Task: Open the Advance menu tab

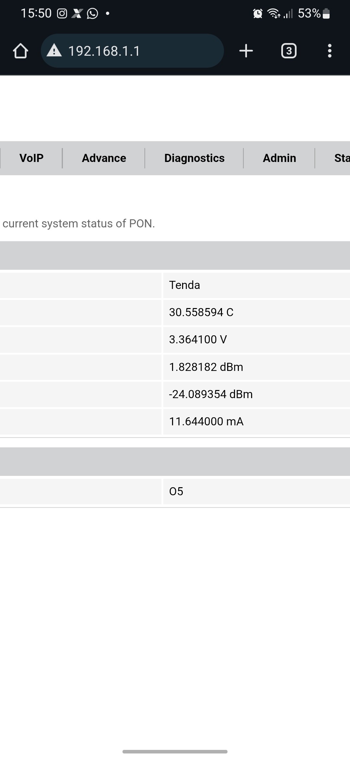Action: click(x=104, y=158)
